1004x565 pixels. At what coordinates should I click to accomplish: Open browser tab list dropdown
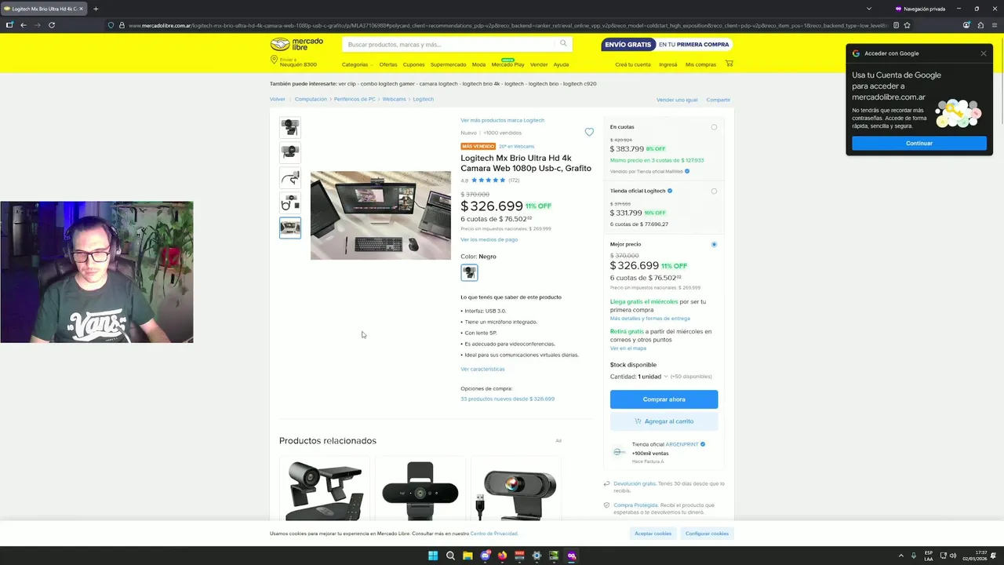869,9
